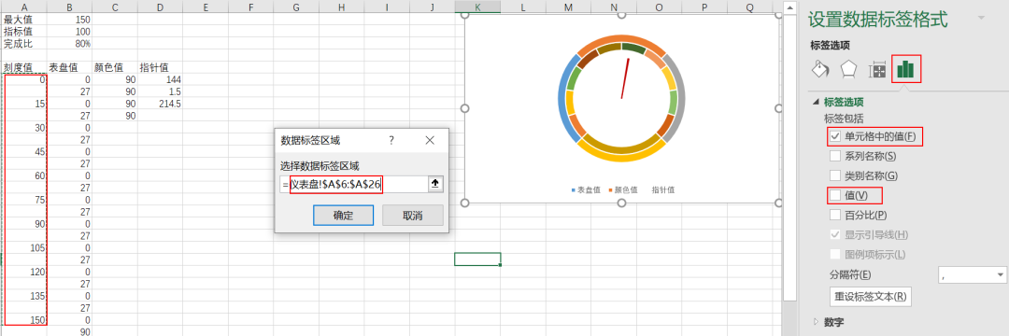Select the cell with value 214.5
1009x336 pixels.
(161, 104)
